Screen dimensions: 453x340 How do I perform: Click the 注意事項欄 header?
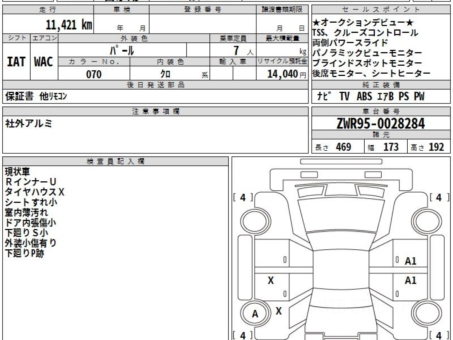(155, 111)
